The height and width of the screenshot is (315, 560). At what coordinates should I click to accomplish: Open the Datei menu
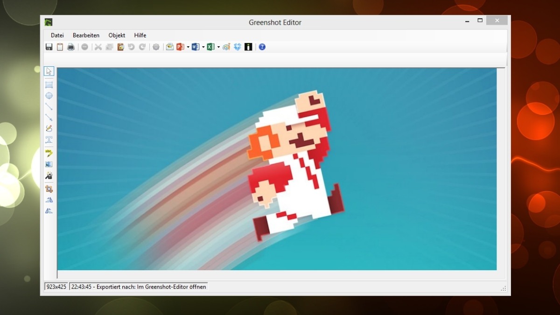pos(57,35)
